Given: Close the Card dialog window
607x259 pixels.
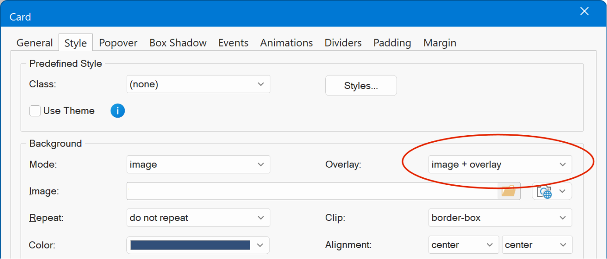Looking at the screenshot, I should coord(584,12).
